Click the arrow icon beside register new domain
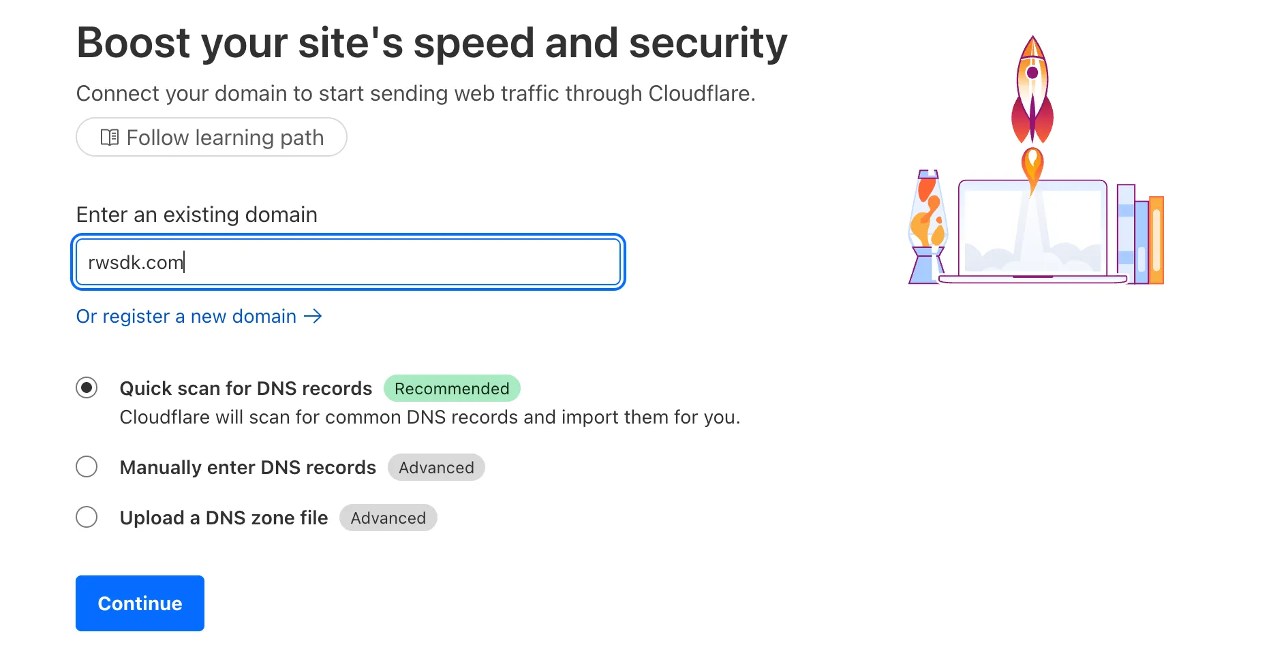 coord(313,317)
